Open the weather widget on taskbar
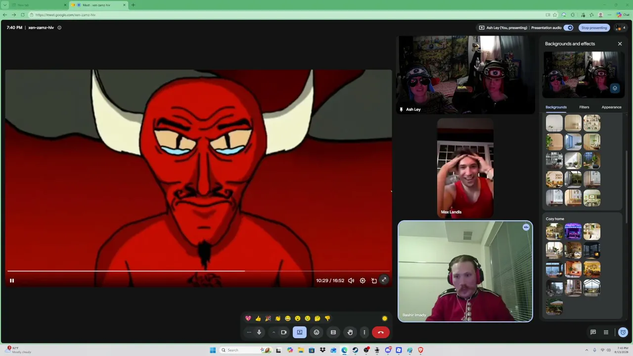633x356 pixels. pos(19,350)
